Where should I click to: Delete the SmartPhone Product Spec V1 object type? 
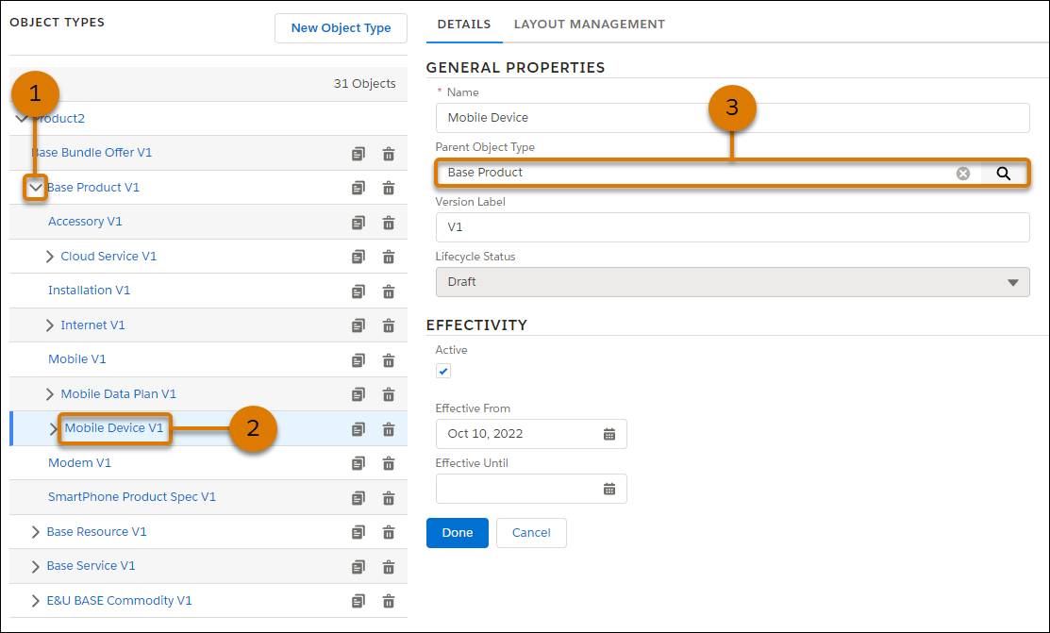pyautogui.click(x=389, y=498)
